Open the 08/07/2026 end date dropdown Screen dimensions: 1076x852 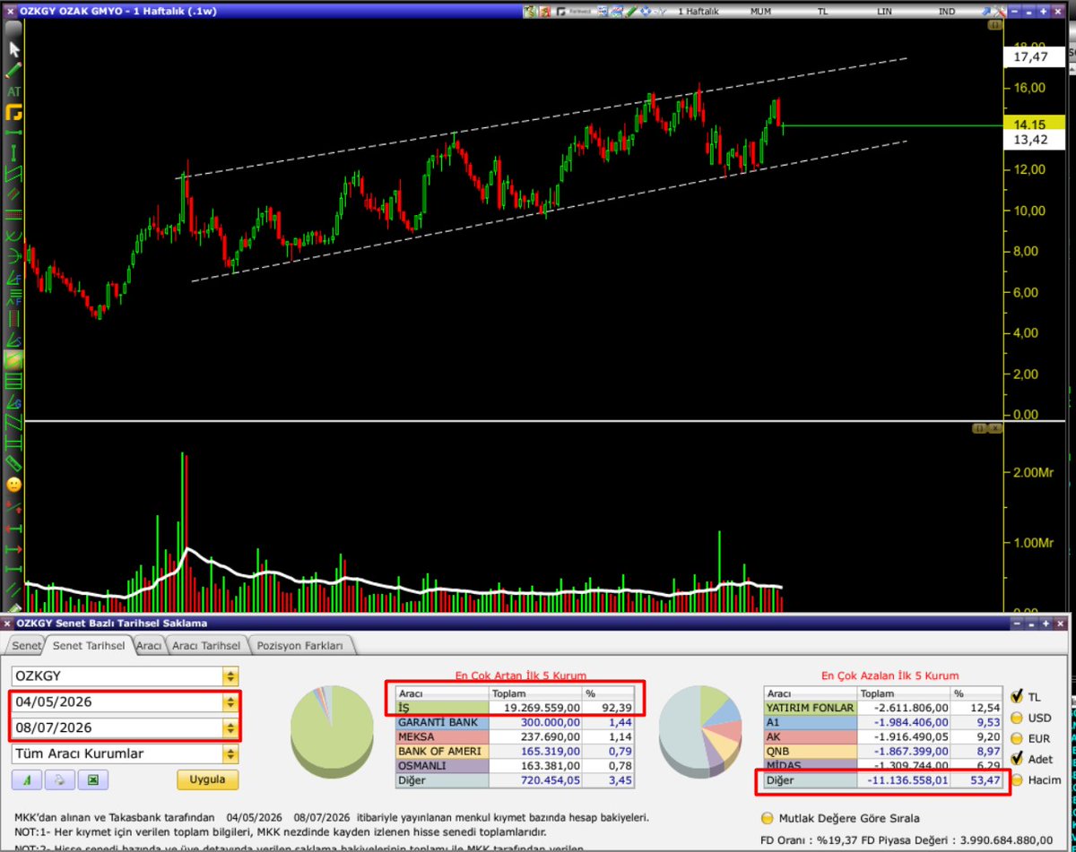[231, 727]
